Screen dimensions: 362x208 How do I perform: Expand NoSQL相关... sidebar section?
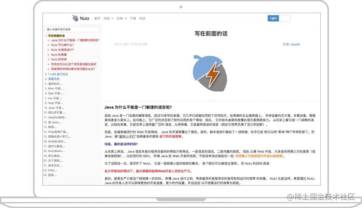tap(57, 141)
